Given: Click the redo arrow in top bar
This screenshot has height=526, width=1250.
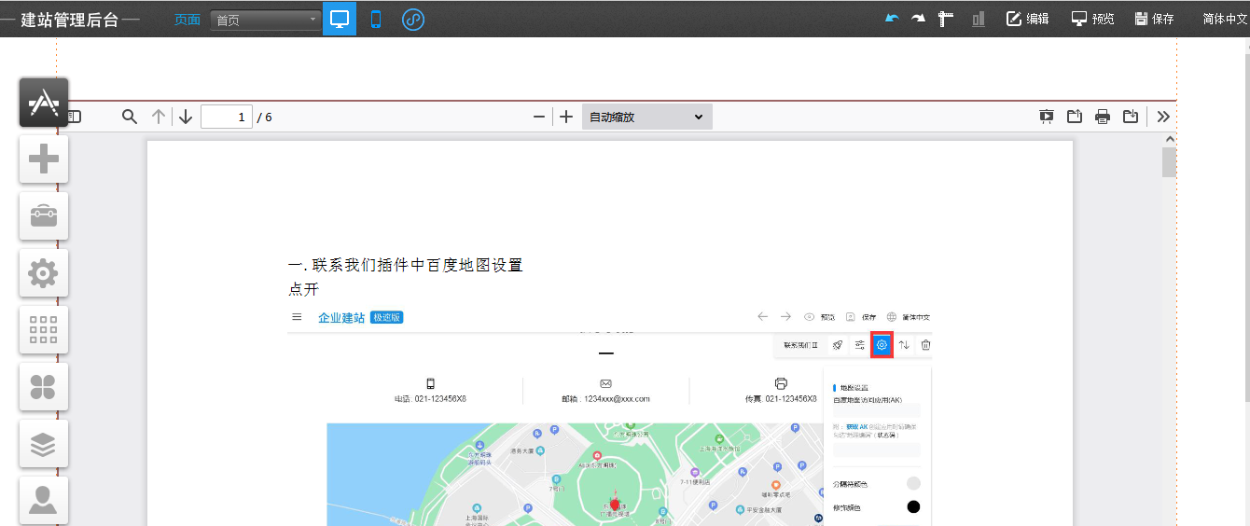Looking at the screenshot, I should point(919,19).
